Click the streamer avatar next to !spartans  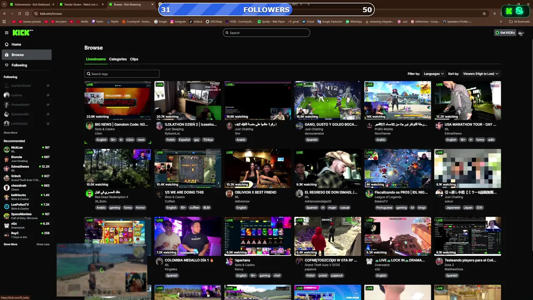pos(229,262)
